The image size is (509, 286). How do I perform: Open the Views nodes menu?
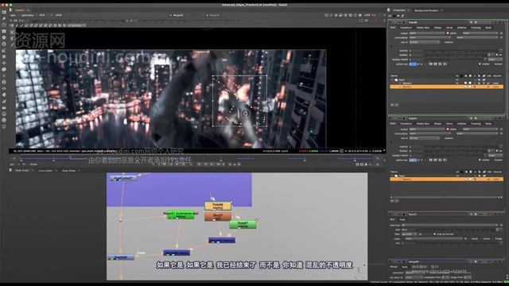coord(4,88)
